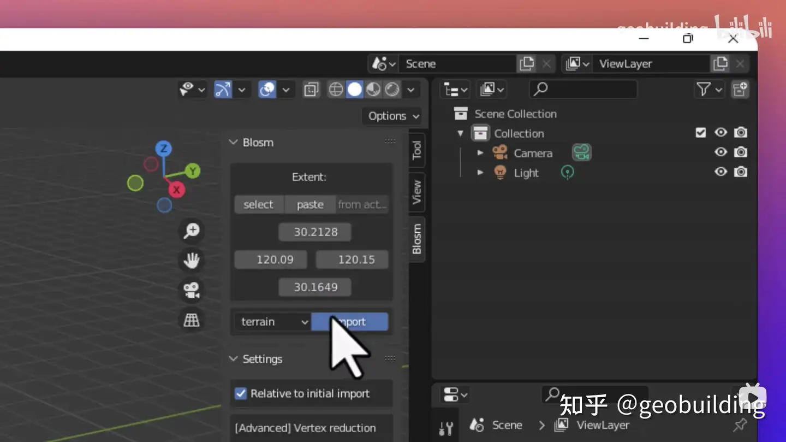Click the outliner search field

(x=583, y=89)
